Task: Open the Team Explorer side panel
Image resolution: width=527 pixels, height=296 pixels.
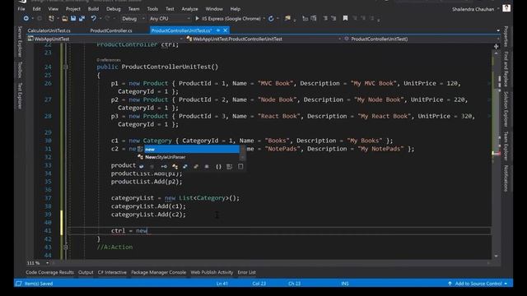Action: [x=506, y=146]
